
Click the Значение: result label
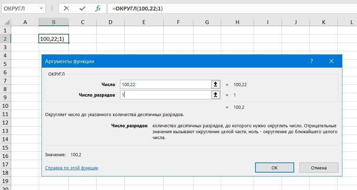(55, 155)
